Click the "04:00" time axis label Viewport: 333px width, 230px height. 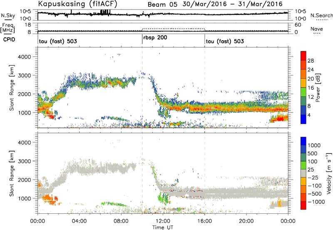[80, 221]
